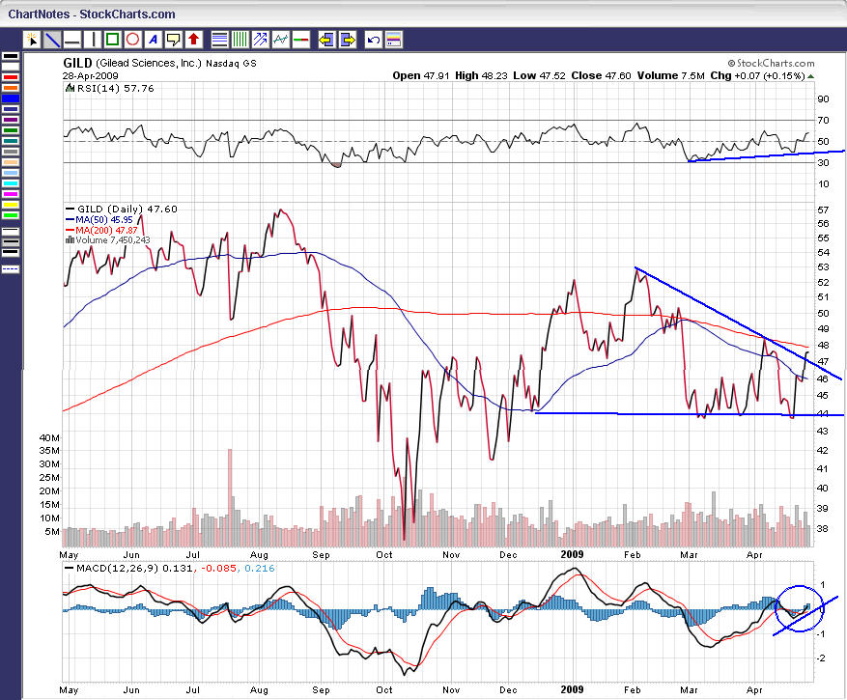Select the yellow color swatch
Screen dimensions: 847x700
(x=11, y=204)
